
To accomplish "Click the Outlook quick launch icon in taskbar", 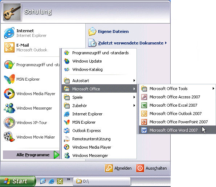I will (60, 181).
